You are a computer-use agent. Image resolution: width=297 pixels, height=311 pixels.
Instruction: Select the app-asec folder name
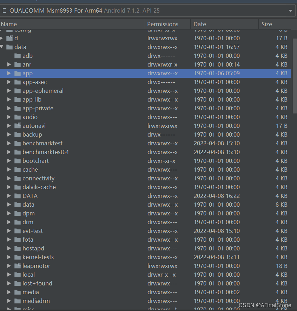tap(35, 82)
